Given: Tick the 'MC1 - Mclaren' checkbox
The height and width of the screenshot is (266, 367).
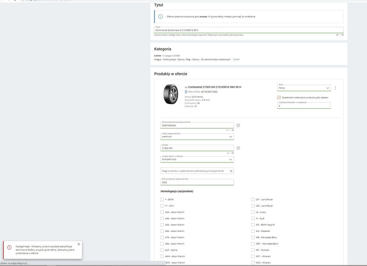Looking at the screenshot, I should (x=253, y=256).
